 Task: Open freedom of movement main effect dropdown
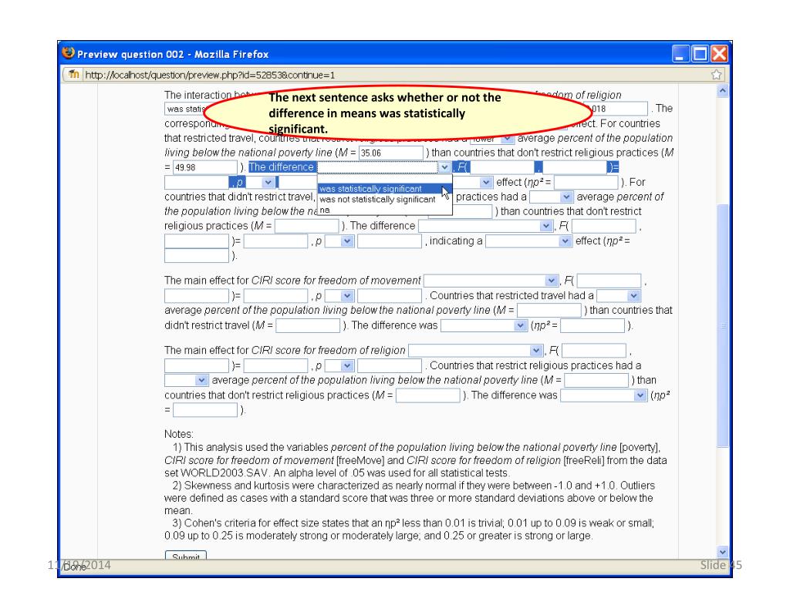pyautogui.click(x=491, y=281)
